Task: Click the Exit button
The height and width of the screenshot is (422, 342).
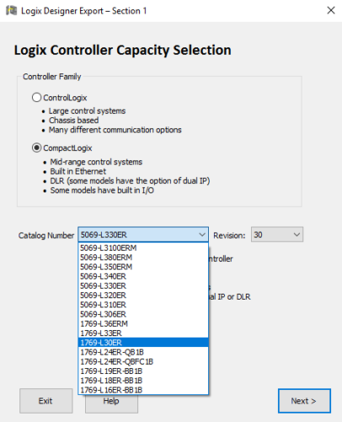Action: tap(46, 401)
